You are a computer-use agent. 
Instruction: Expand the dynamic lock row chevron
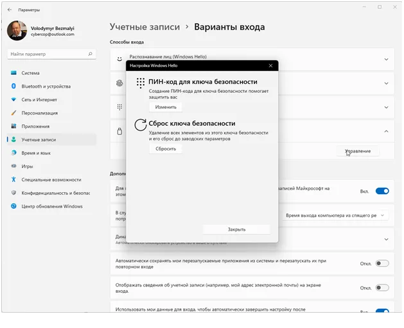pos(386,240)
